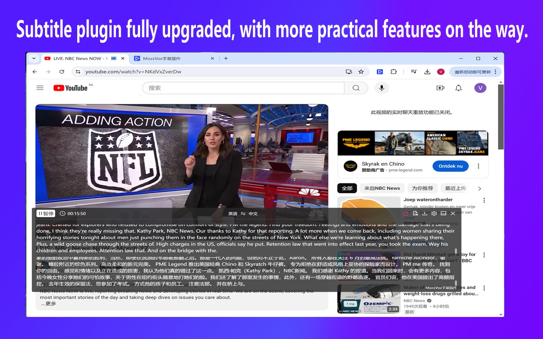The image size is (543, 339).
Task: Show next filter chips with arrow
Action: [x=480, y=189]
